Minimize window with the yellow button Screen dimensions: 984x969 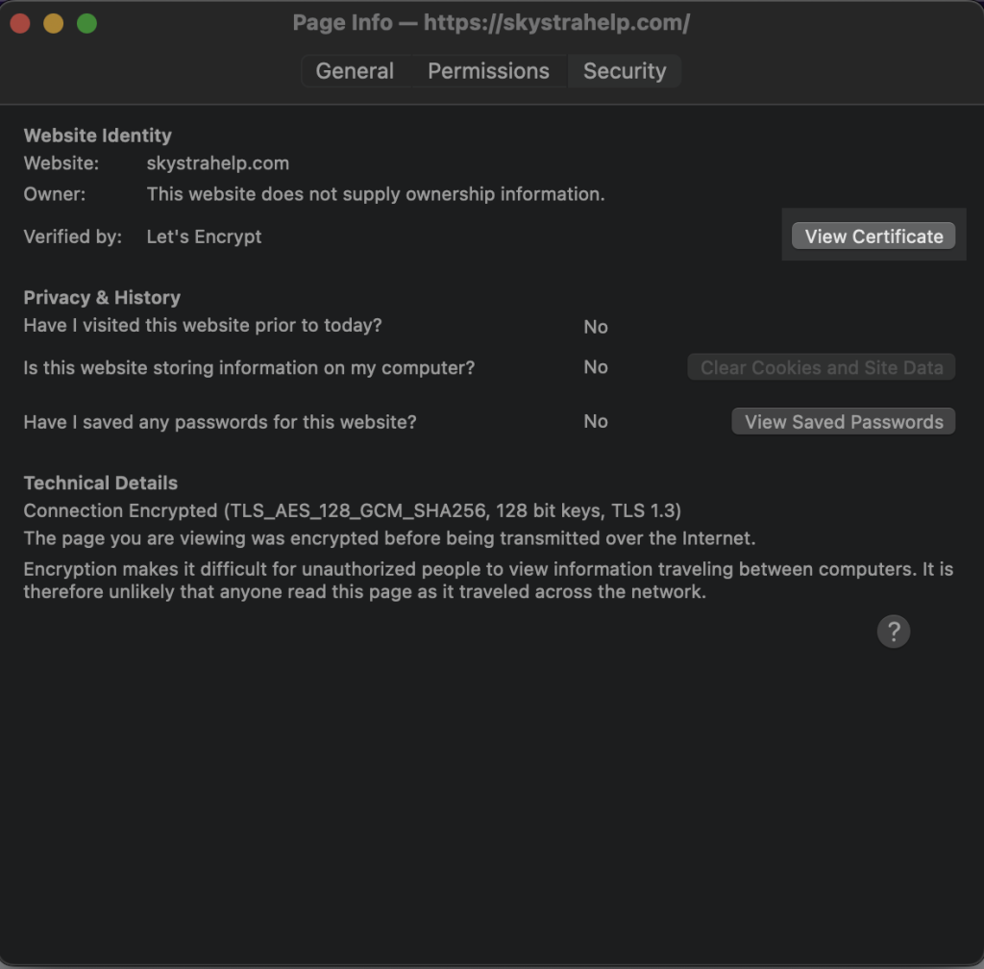(54, 23)
